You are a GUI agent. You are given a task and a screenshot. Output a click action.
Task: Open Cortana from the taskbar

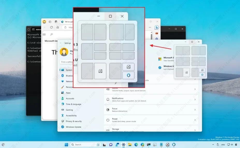(174, 144)
